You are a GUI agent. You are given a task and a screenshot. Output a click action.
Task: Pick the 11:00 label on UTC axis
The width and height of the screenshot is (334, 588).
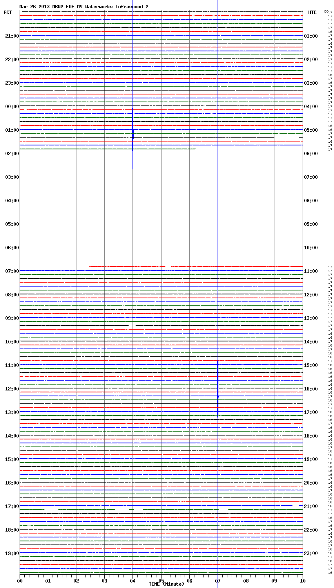pos(311,271)
